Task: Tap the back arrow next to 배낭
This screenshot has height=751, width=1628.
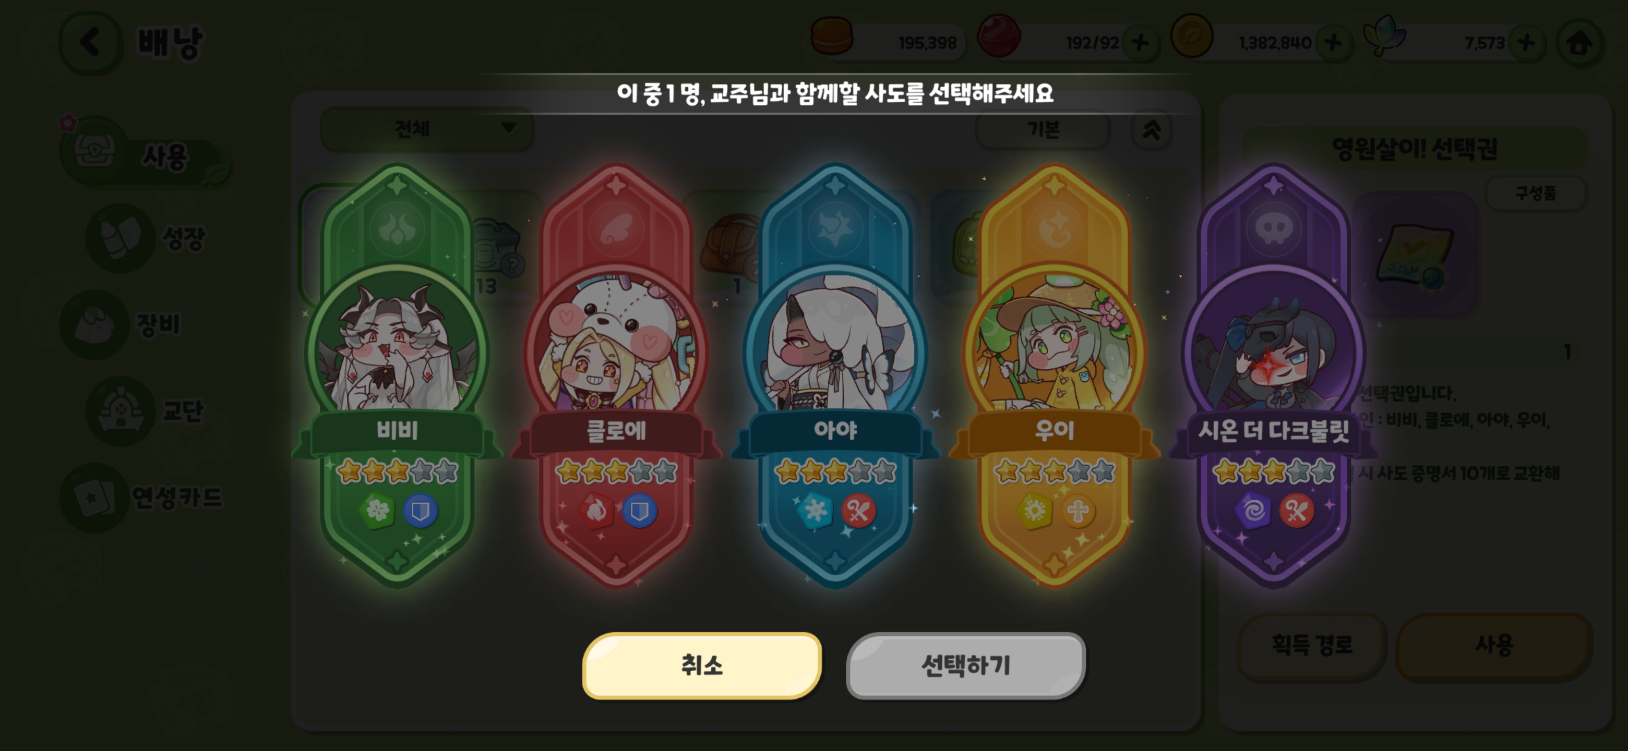Action: [90, 43]
